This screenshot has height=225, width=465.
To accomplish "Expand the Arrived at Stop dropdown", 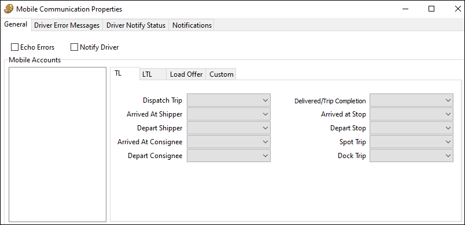I will click(411, 114).
